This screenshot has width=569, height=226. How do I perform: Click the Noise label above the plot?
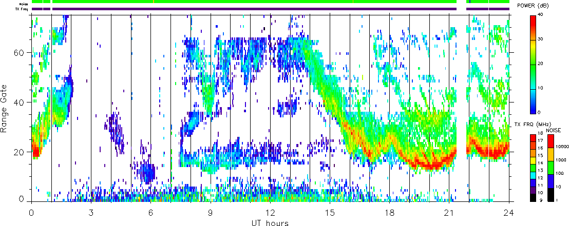(24, 4)
